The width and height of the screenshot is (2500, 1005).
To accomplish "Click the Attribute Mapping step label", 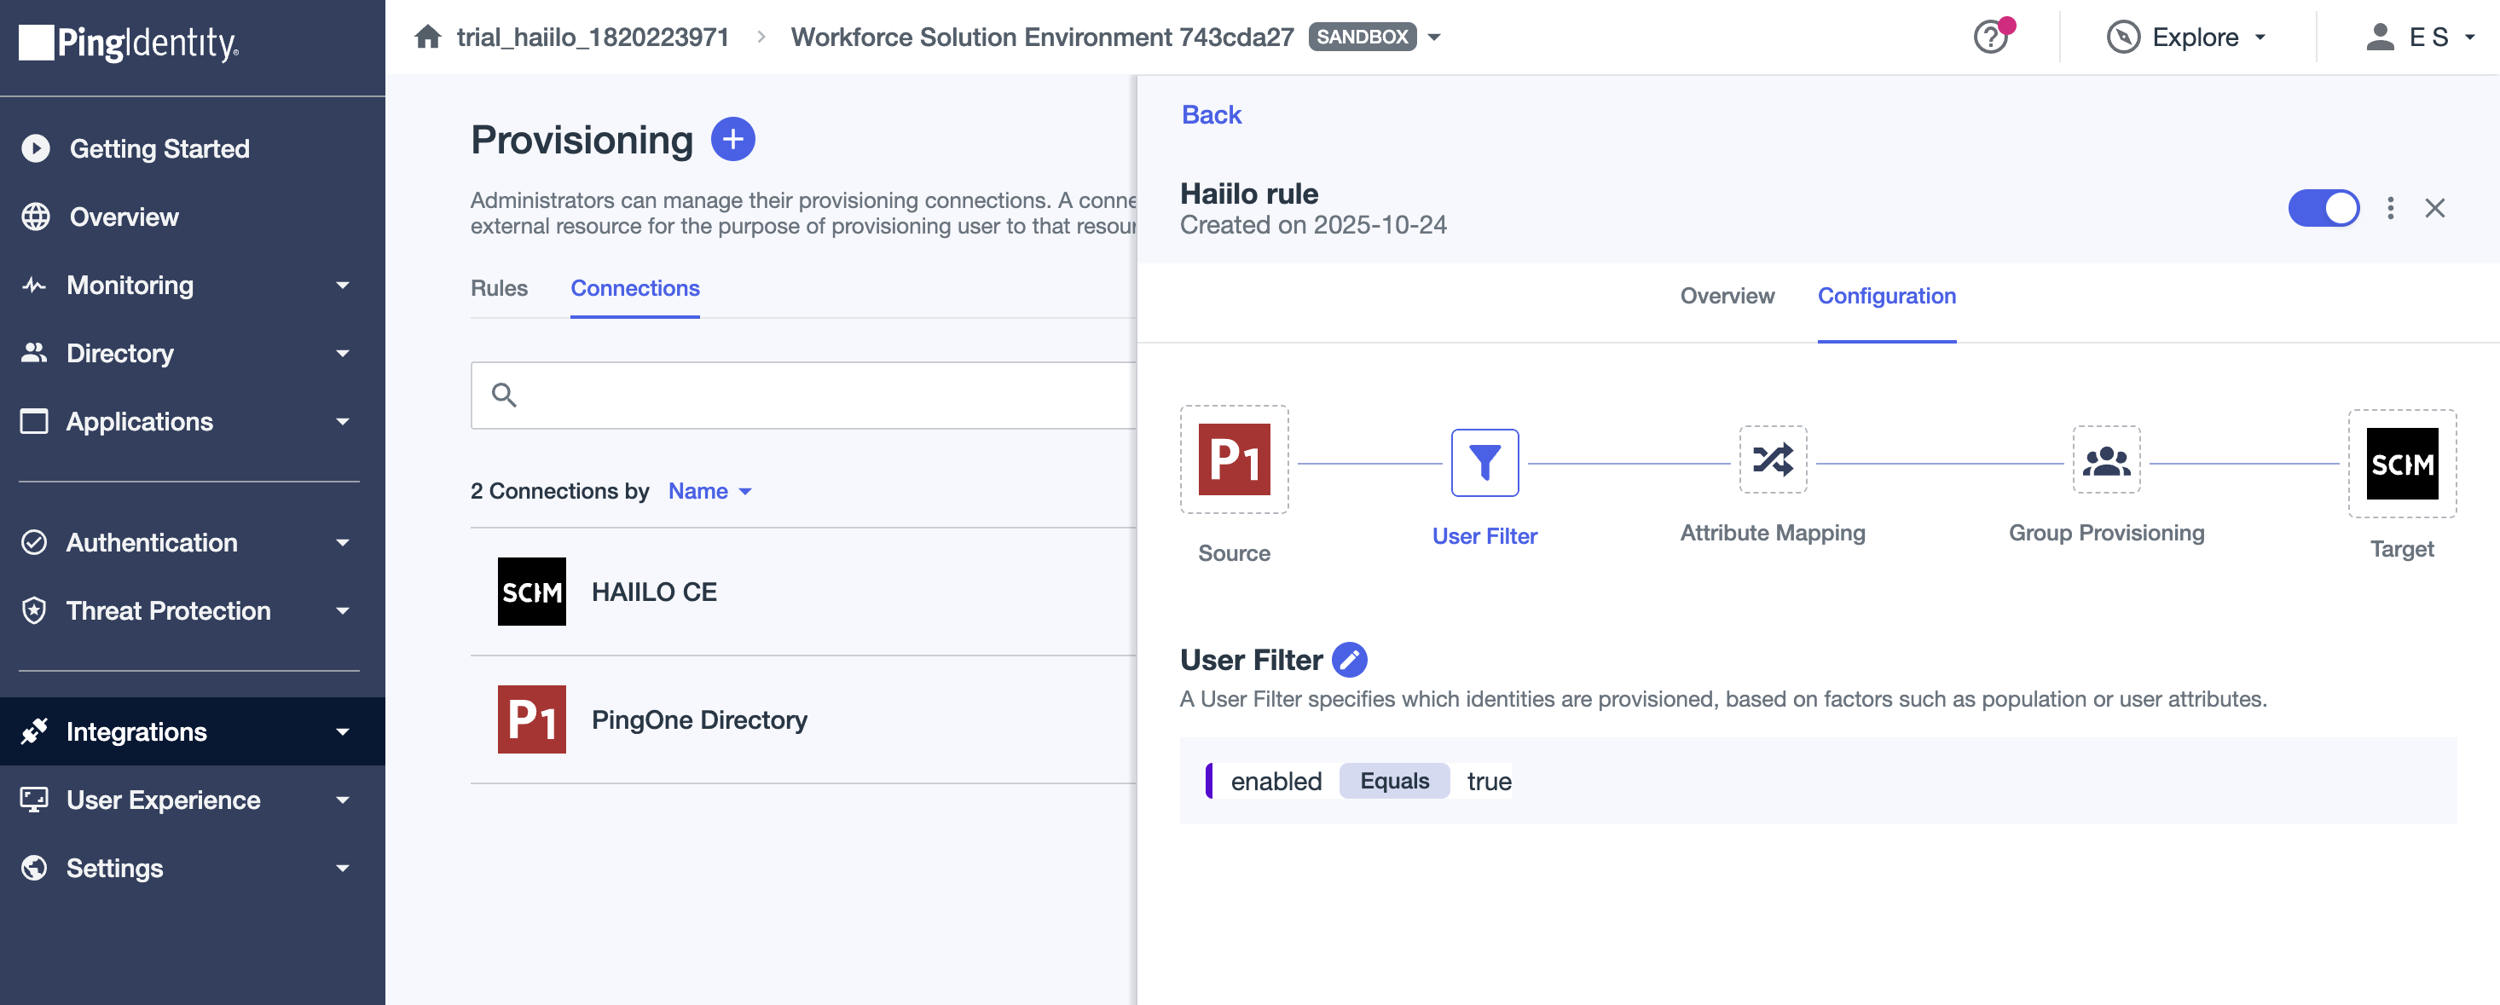I will (1772, 533).
